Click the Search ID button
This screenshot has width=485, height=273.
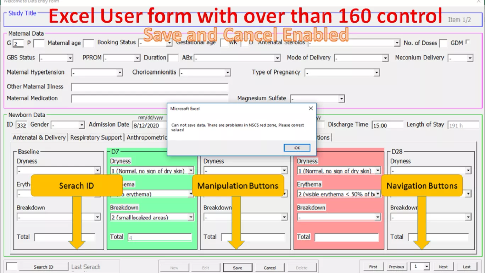[x=43, y=267]
